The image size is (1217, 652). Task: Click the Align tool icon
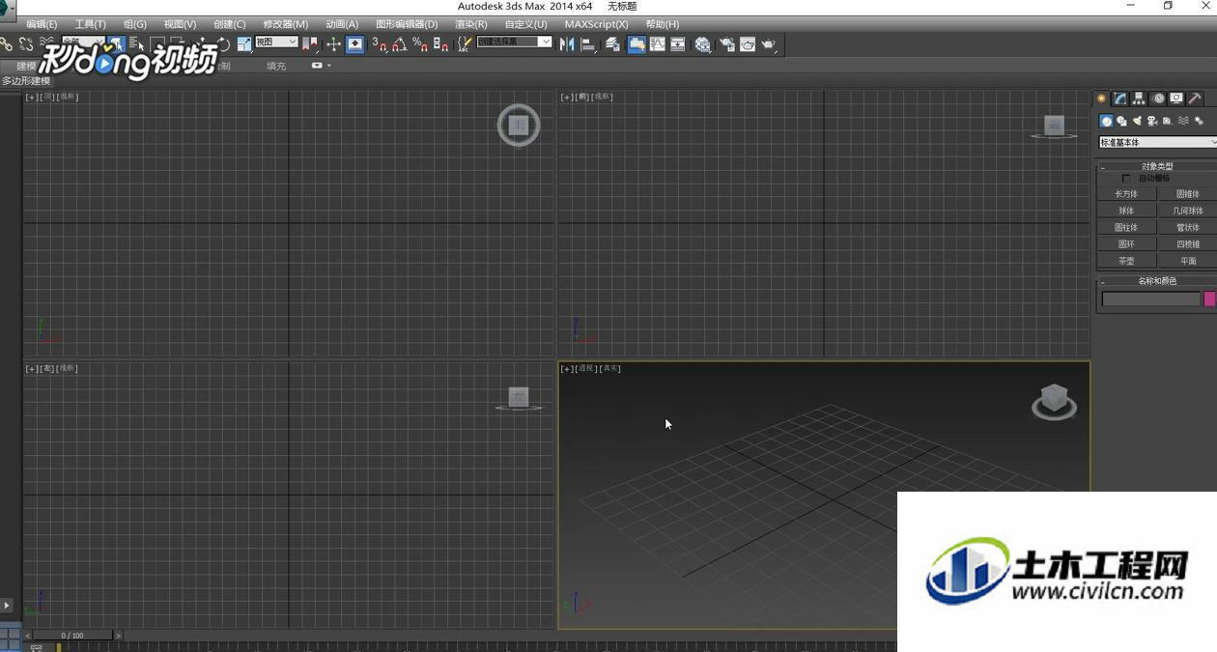click(x=588, y=43)
